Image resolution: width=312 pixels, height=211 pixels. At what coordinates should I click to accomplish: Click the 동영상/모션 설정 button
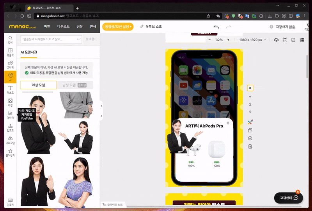pyautogui.click(x=118, y=27)
